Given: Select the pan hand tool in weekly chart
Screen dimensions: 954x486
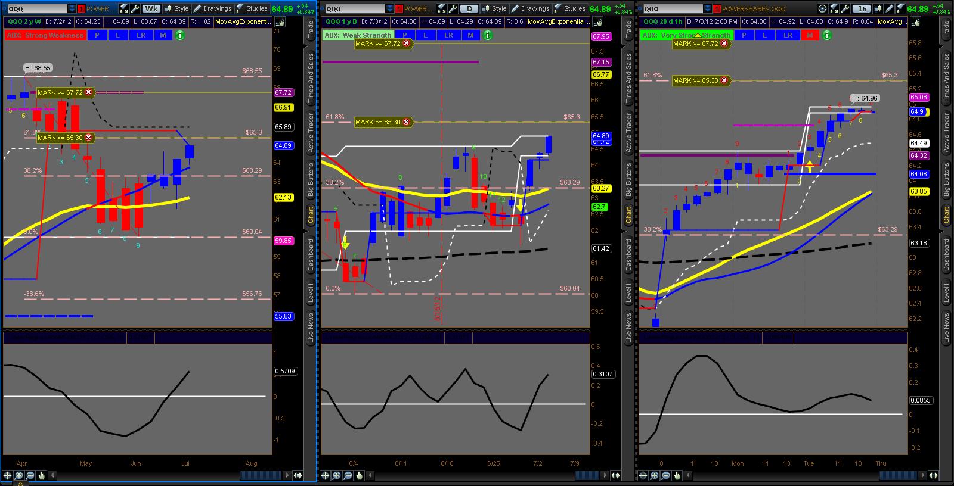Looking at the screenshot, I should pyautogui.click(x=42, y=475).
